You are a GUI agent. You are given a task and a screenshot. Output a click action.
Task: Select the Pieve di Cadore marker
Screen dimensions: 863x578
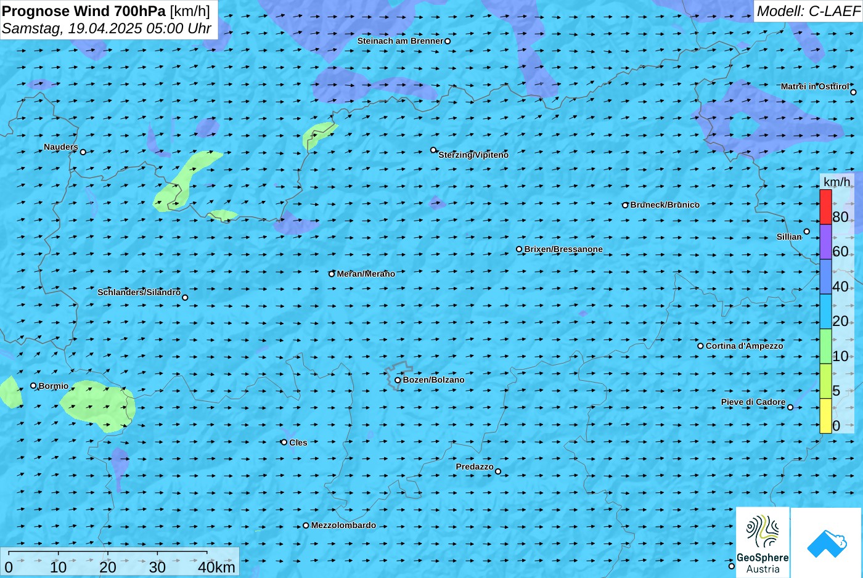(x=790, y=407)
